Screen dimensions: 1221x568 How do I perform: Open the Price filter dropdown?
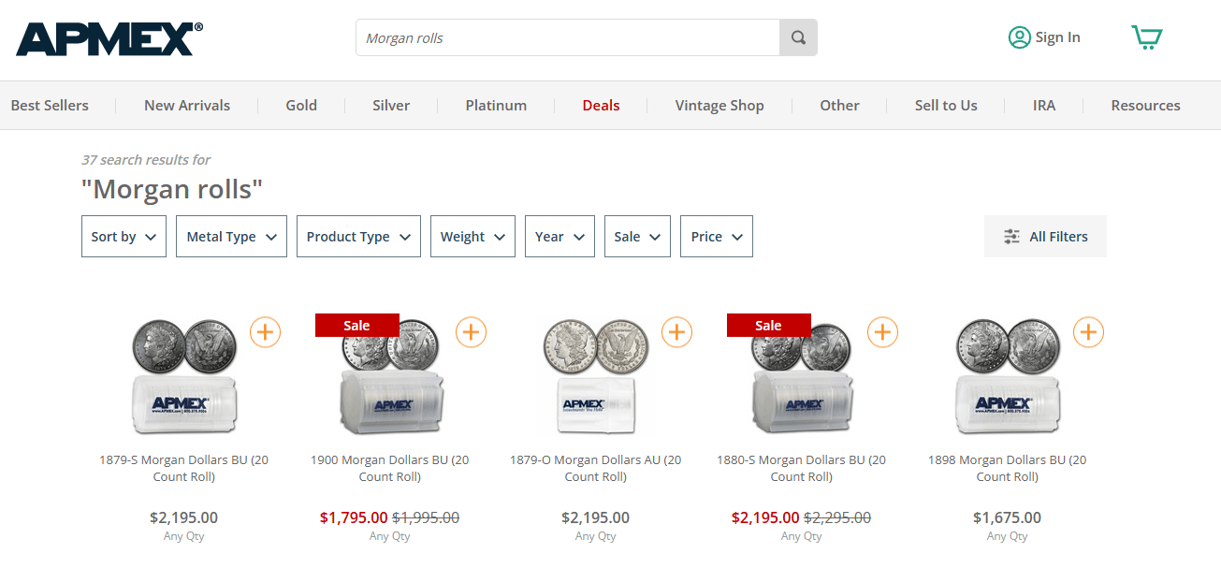tap(717, 237)
